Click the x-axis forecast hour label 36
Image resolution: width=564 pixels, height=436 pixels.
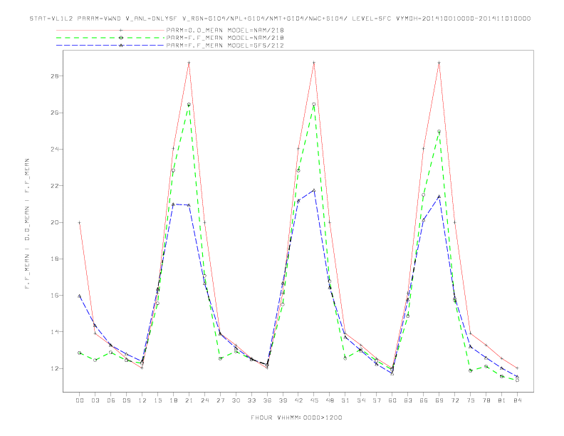(x=267, y=400)
